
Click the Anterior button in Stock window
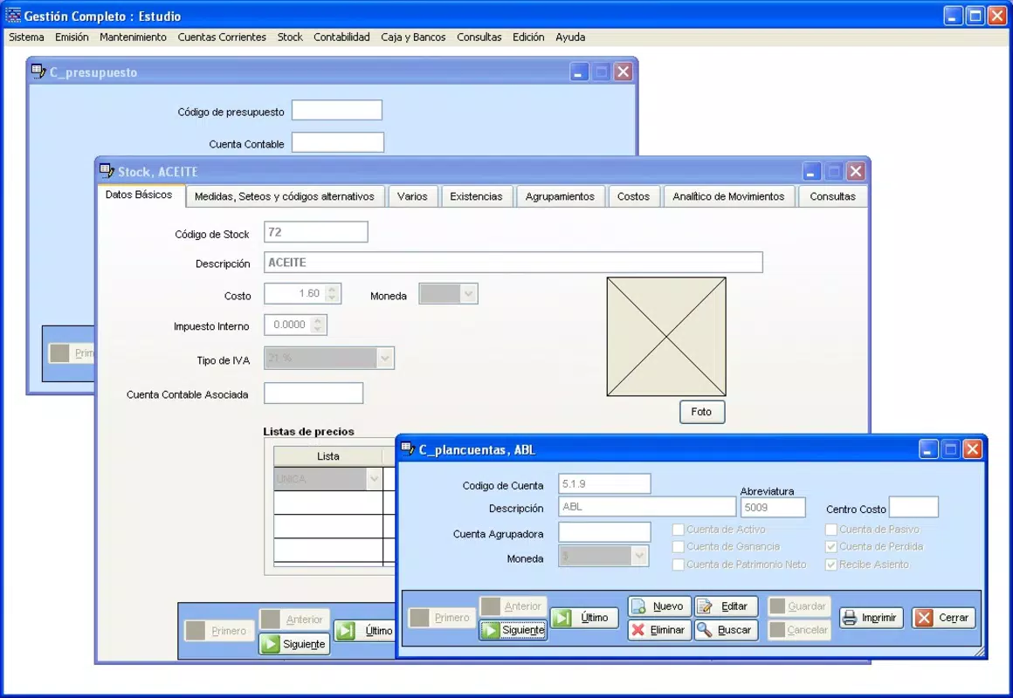pos(294,619)
